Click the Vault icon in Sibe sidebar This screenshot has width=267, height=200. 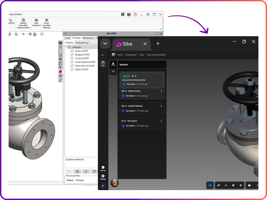pos(103,63)
